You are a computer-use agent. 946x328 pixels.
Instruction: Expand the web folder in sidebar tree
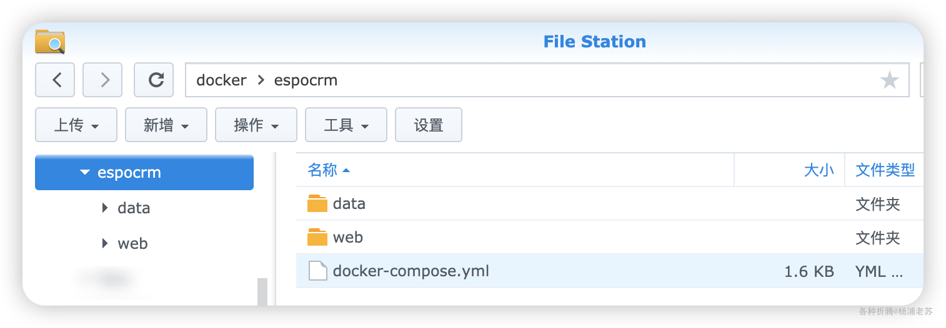pyautogui.click(x=105, y=243)
